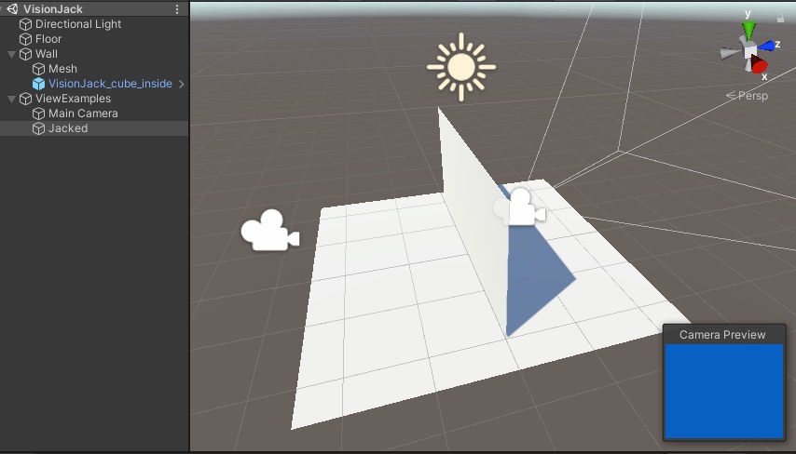Click the blue Camera Preview image
The image size is (796, 454).
[x=724, y=391]
